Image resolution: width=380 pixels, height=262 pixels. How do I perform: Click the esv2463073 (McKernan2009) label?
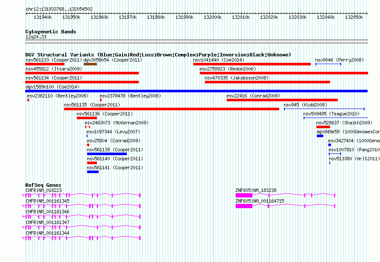click(117, 123)
